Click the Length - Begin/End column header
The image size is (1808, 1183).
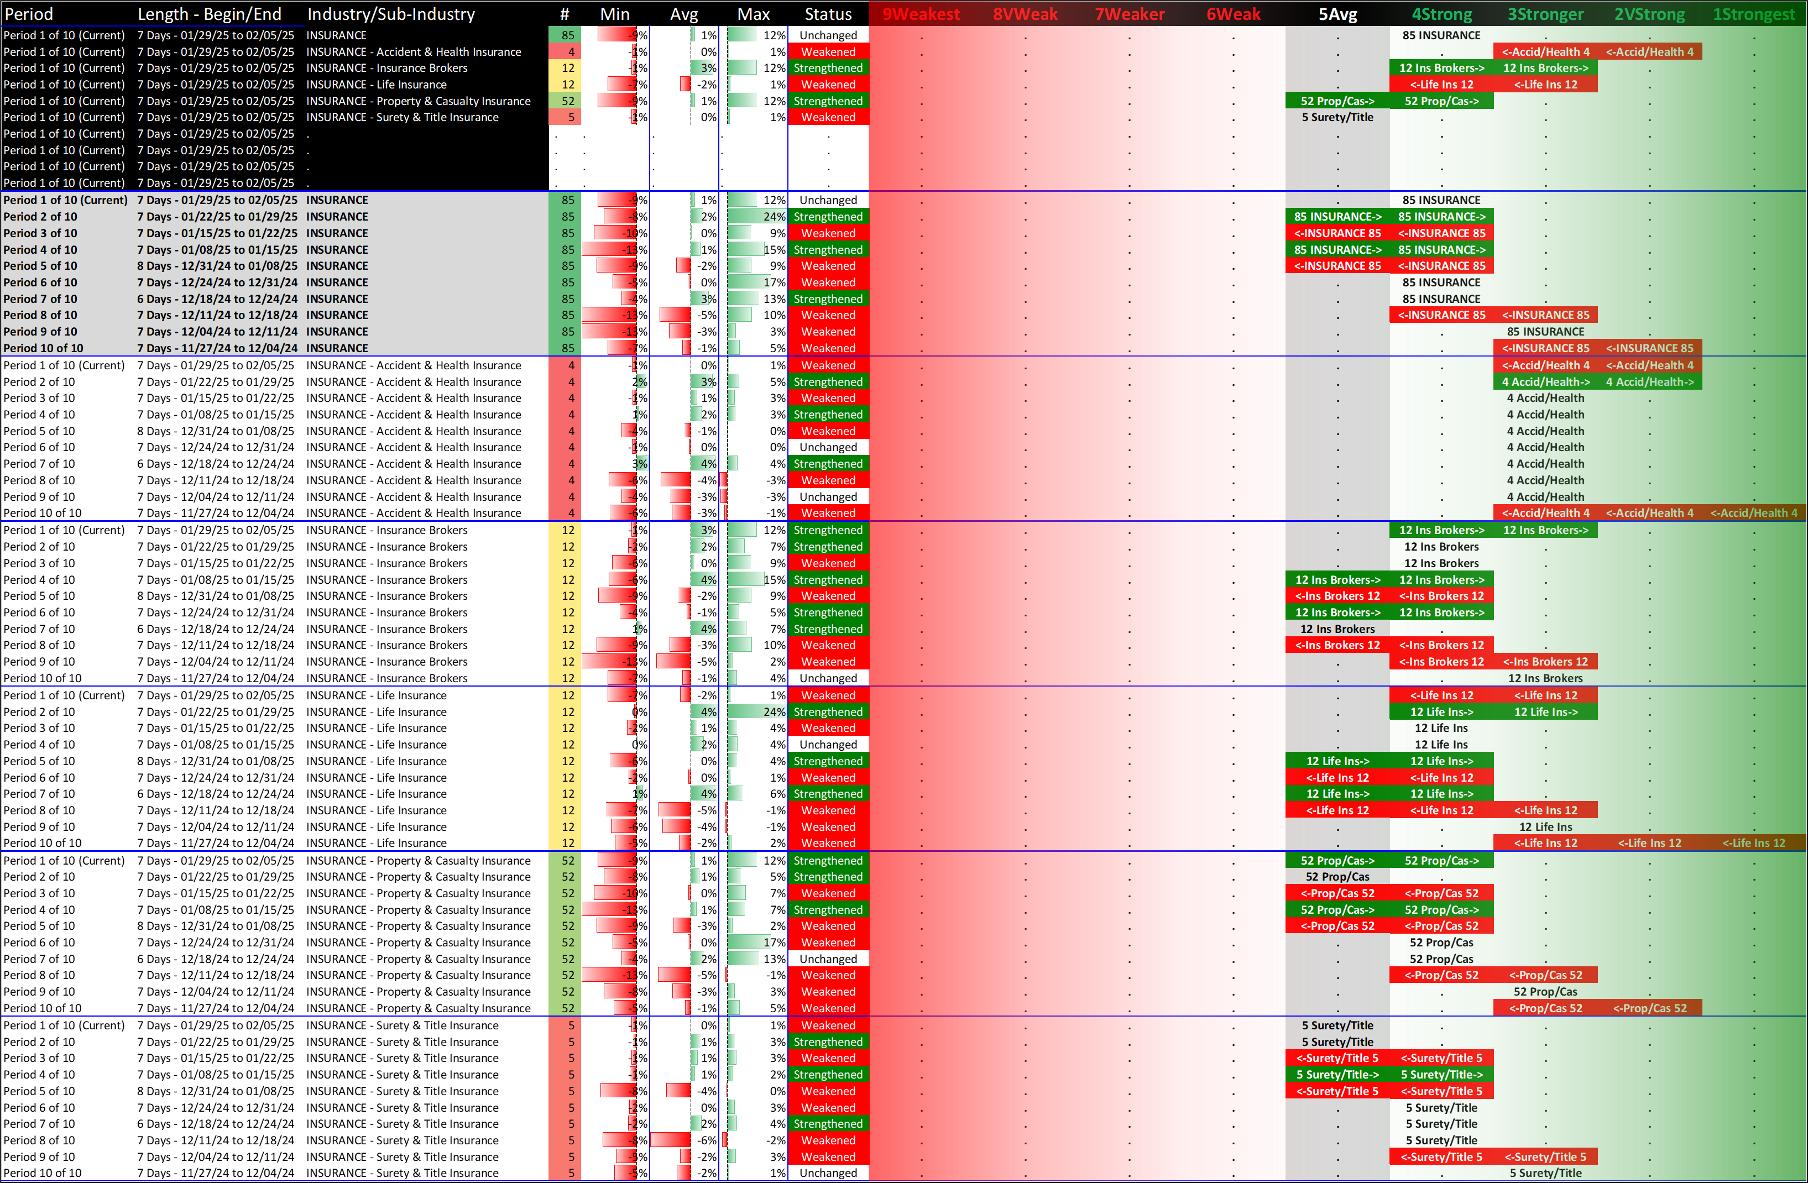tap(209, 14)
